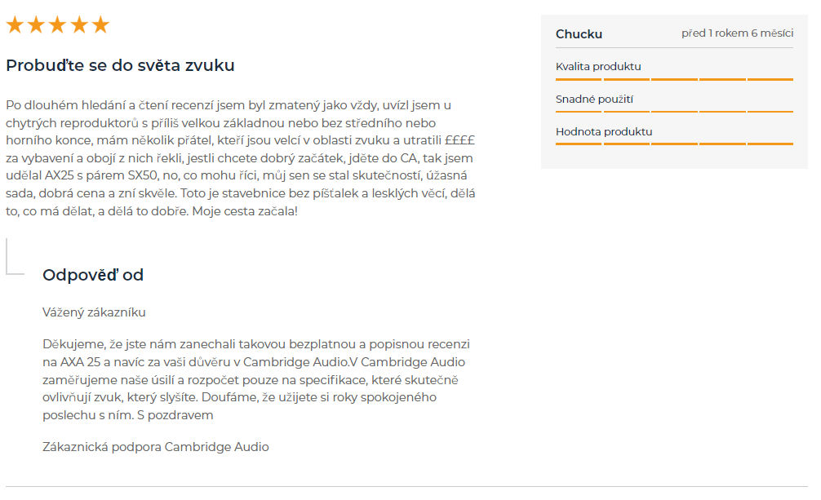Click the fifth orange rating star
821x500 pixels.
(100, 24)
